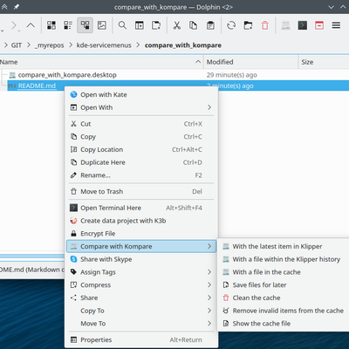349x349 pixels.
Task: Expand the Share submenu arrow
Action: [x=209, y=298]
